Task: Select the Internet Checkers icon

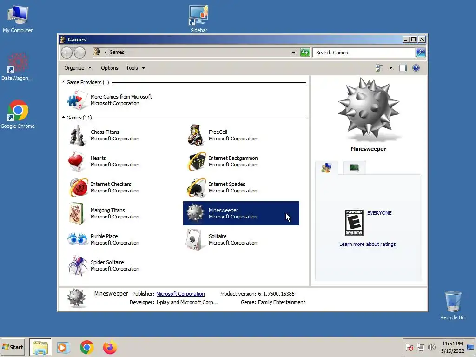Action: [78, 187]
